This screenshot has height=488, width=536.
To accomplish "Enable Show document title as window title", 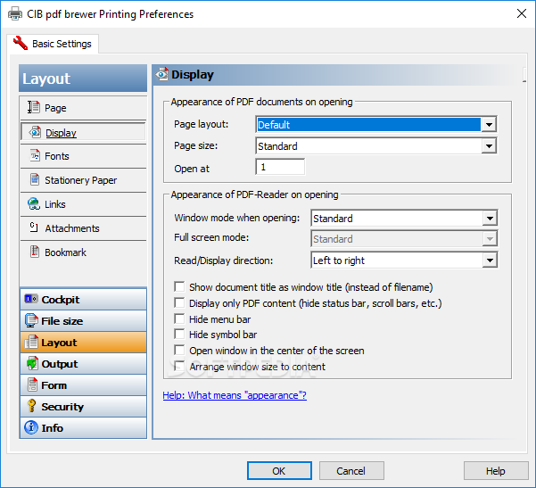I will (x=179, y=286).
